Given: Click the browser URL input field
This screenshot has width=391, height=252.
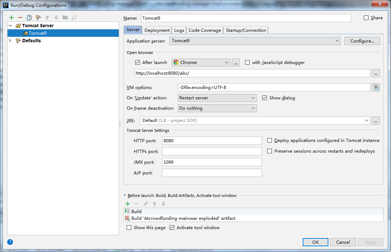Looking at the screenshot, I should pos(252,73).
